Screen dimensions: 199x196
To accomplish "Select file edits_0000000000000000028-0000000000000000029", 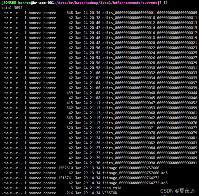I will pos(150,63).
